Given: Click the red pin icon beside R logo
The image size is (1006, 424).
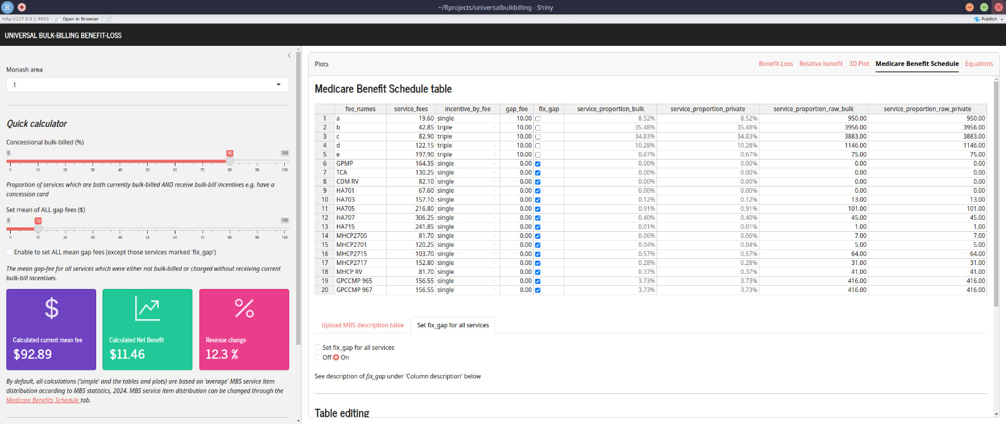Looking at the screenshot, I should pos(22,7).
